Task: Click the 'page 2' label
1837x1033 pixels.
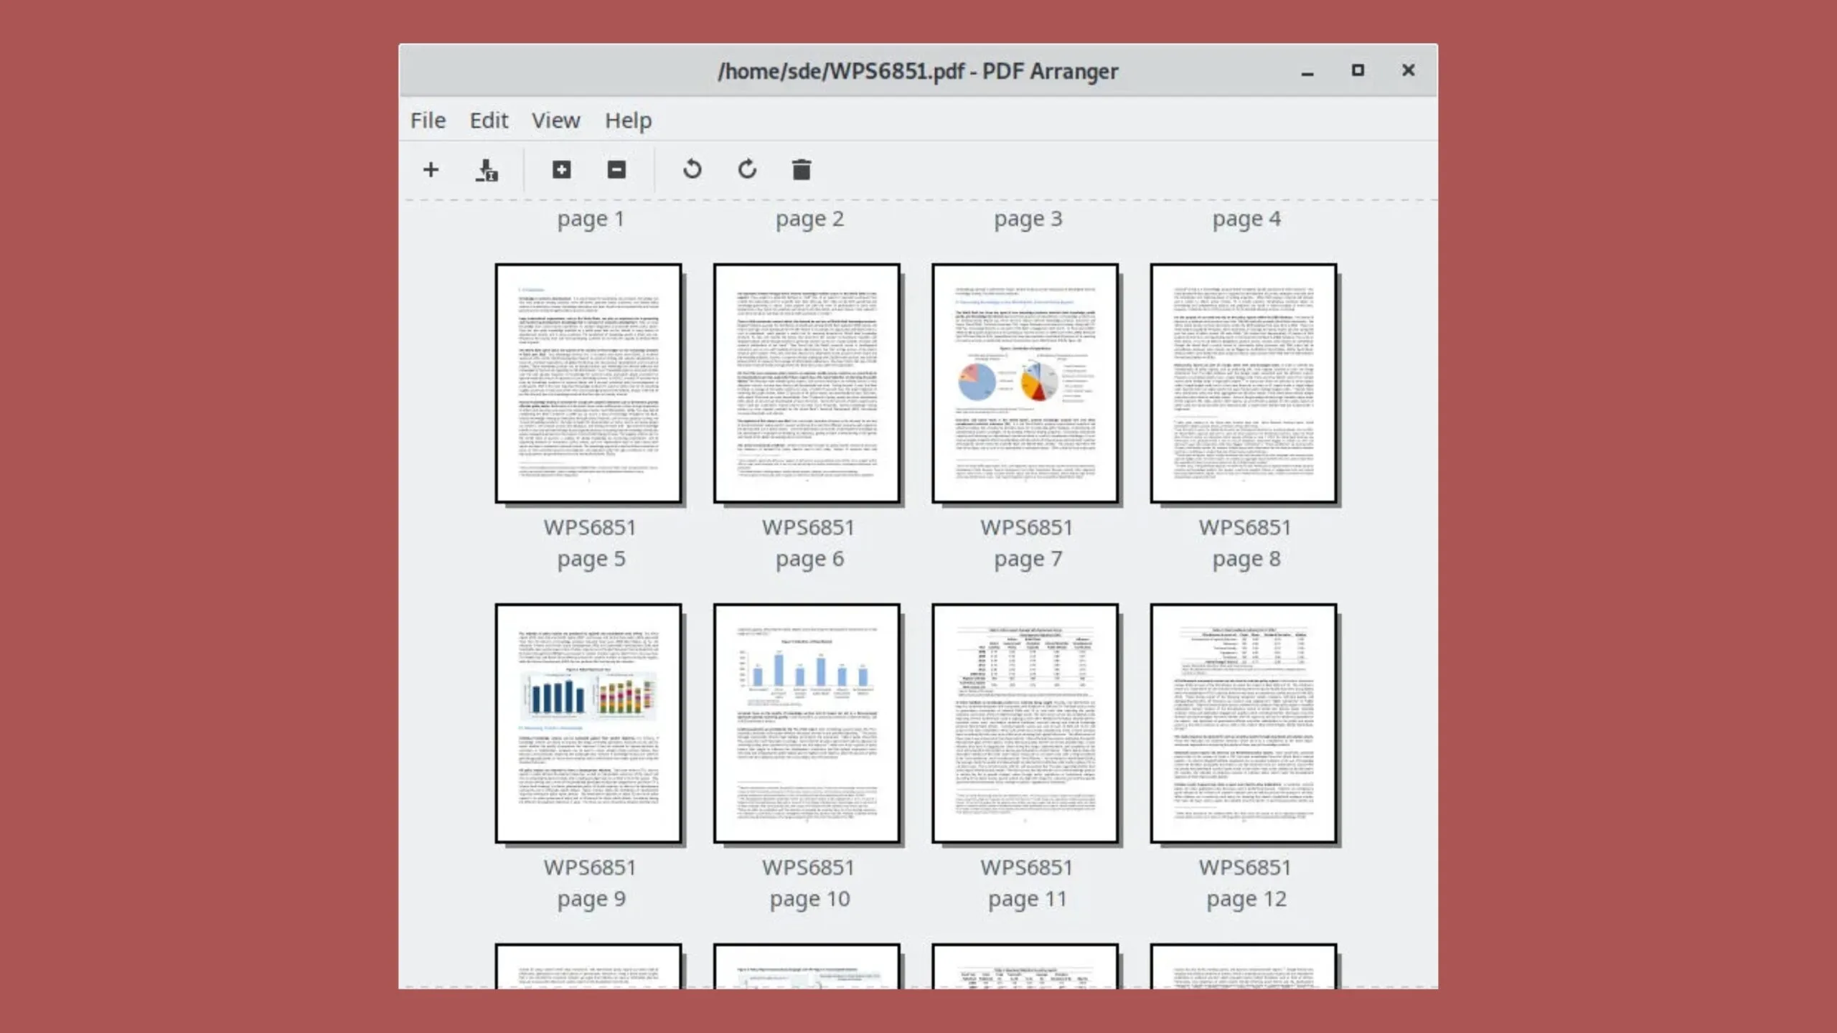Action: [x=809, y=219]
